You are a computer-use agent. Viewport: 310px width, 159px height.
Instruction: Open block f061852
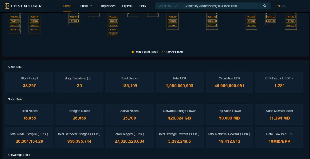coord(35,25)
